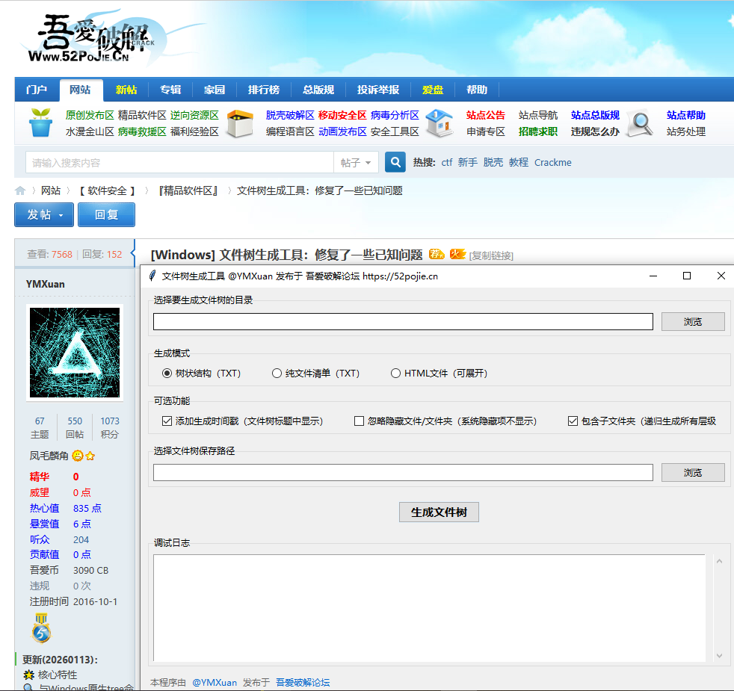This screenshot has height=691, width=734.
Task: Toggle the 包含子文件夹 checkbox
Action: [573, 421]
